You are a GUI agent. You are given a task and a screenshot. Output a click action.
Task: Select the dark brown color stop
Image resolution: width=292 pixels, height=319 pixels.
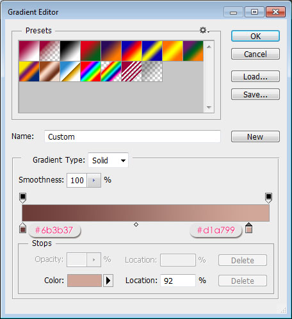tap(23, 228)
